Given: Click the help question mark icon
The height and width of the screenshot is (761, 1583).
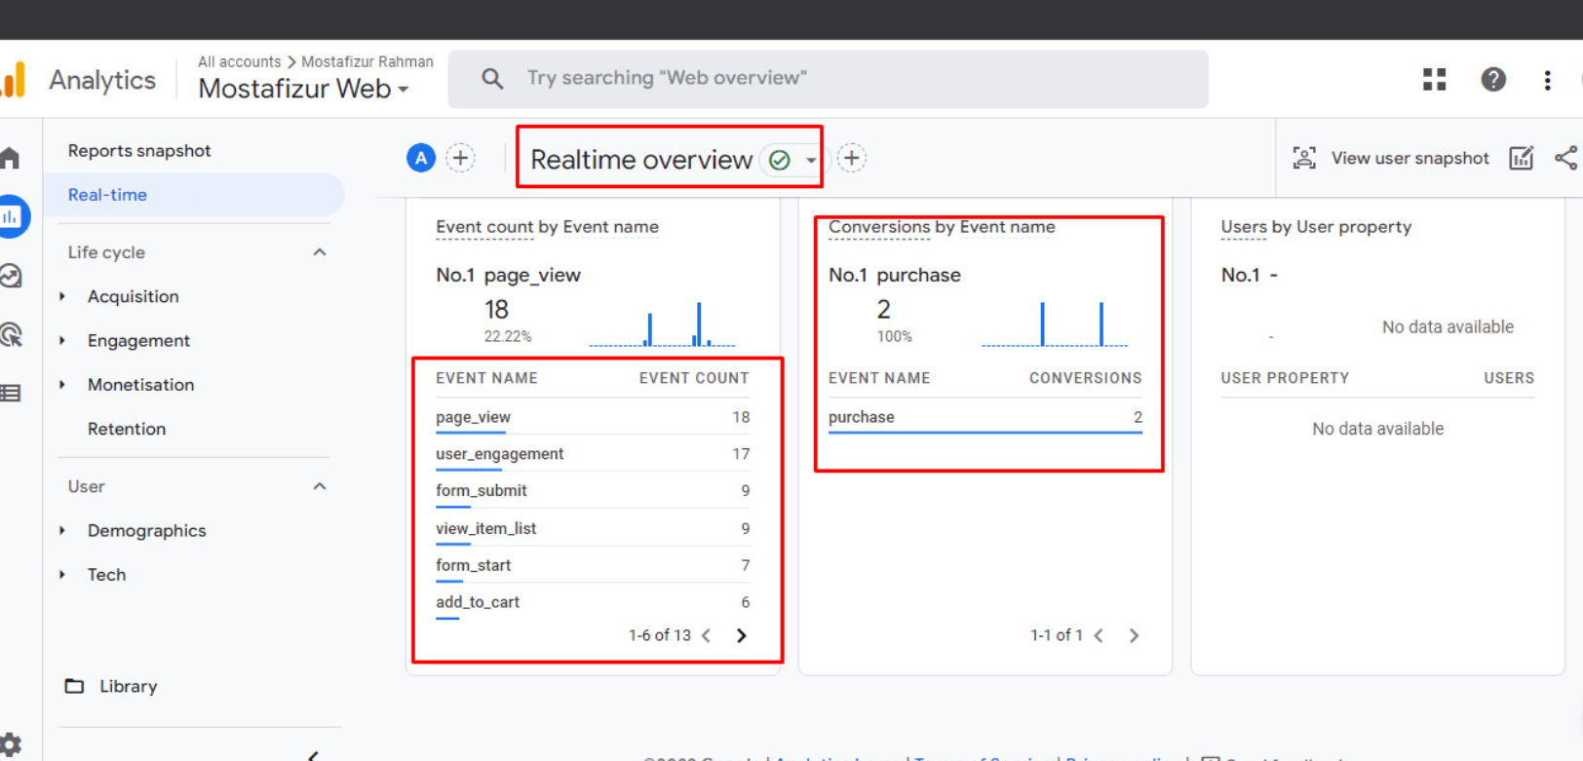Looking at the screenshot, I should (x=1492, y=80).
